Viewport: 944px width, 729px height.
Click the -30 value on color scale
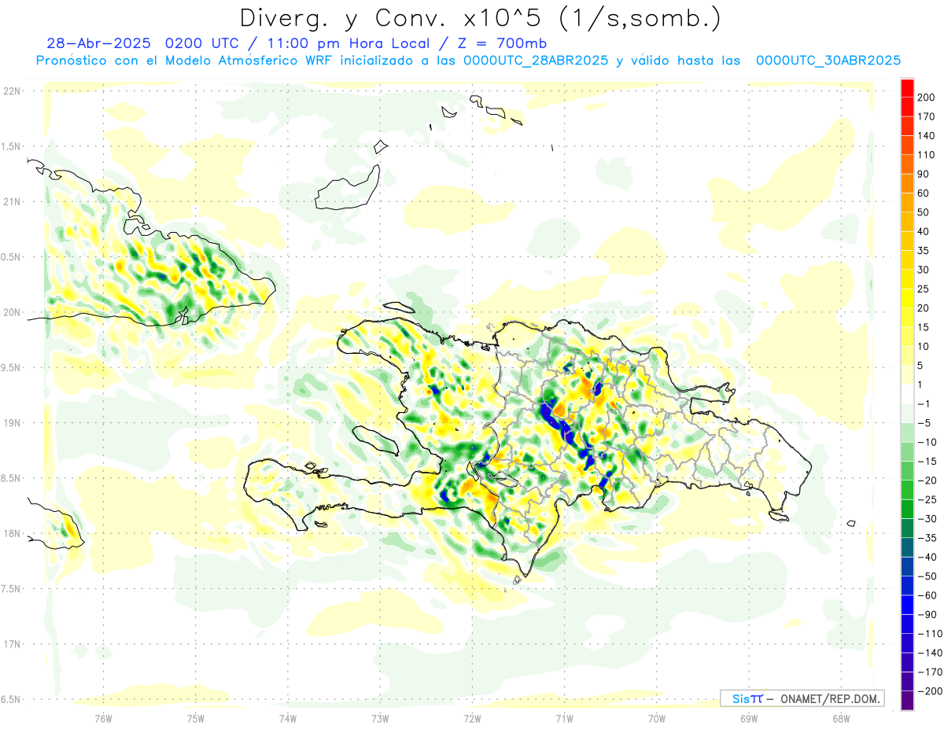926,519
